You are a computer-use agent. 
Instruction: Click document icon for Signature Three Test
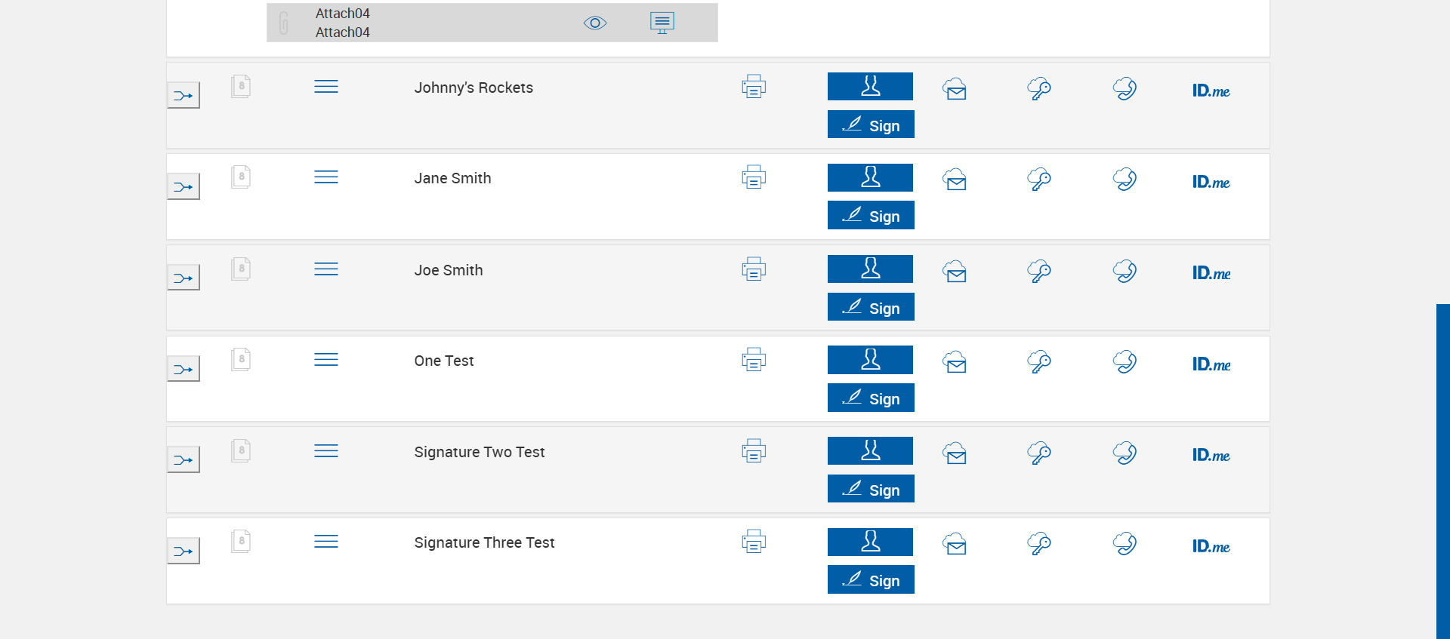[x=241, y=541]
